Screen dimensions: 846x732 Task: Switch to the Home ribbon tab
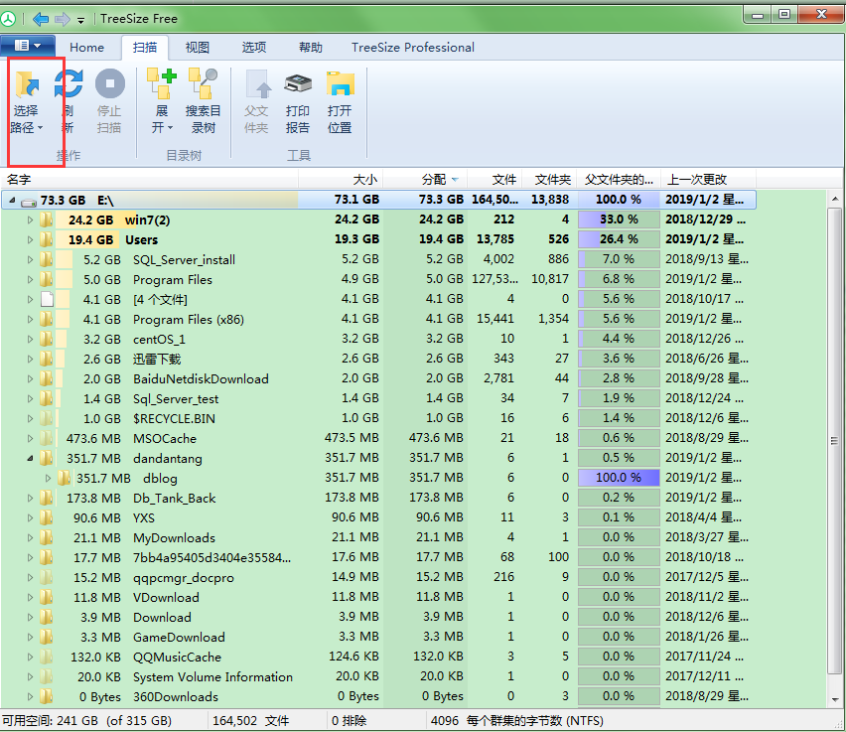tap(86, 47)
